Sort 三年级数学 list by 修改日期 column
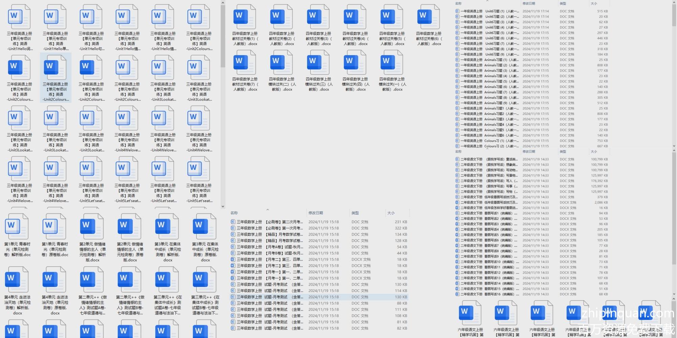Image resolution: width=677 pixels, height=338 pixels. (315, 213)
